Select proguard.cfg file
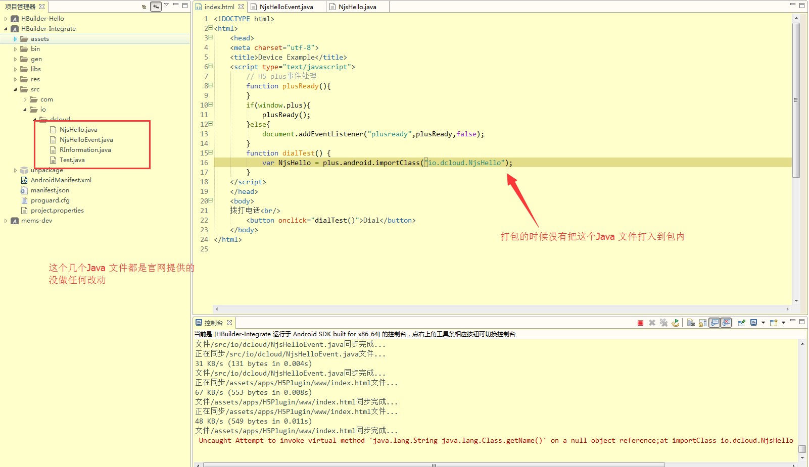This screenshot has width=809, height=467. [50, 200]
